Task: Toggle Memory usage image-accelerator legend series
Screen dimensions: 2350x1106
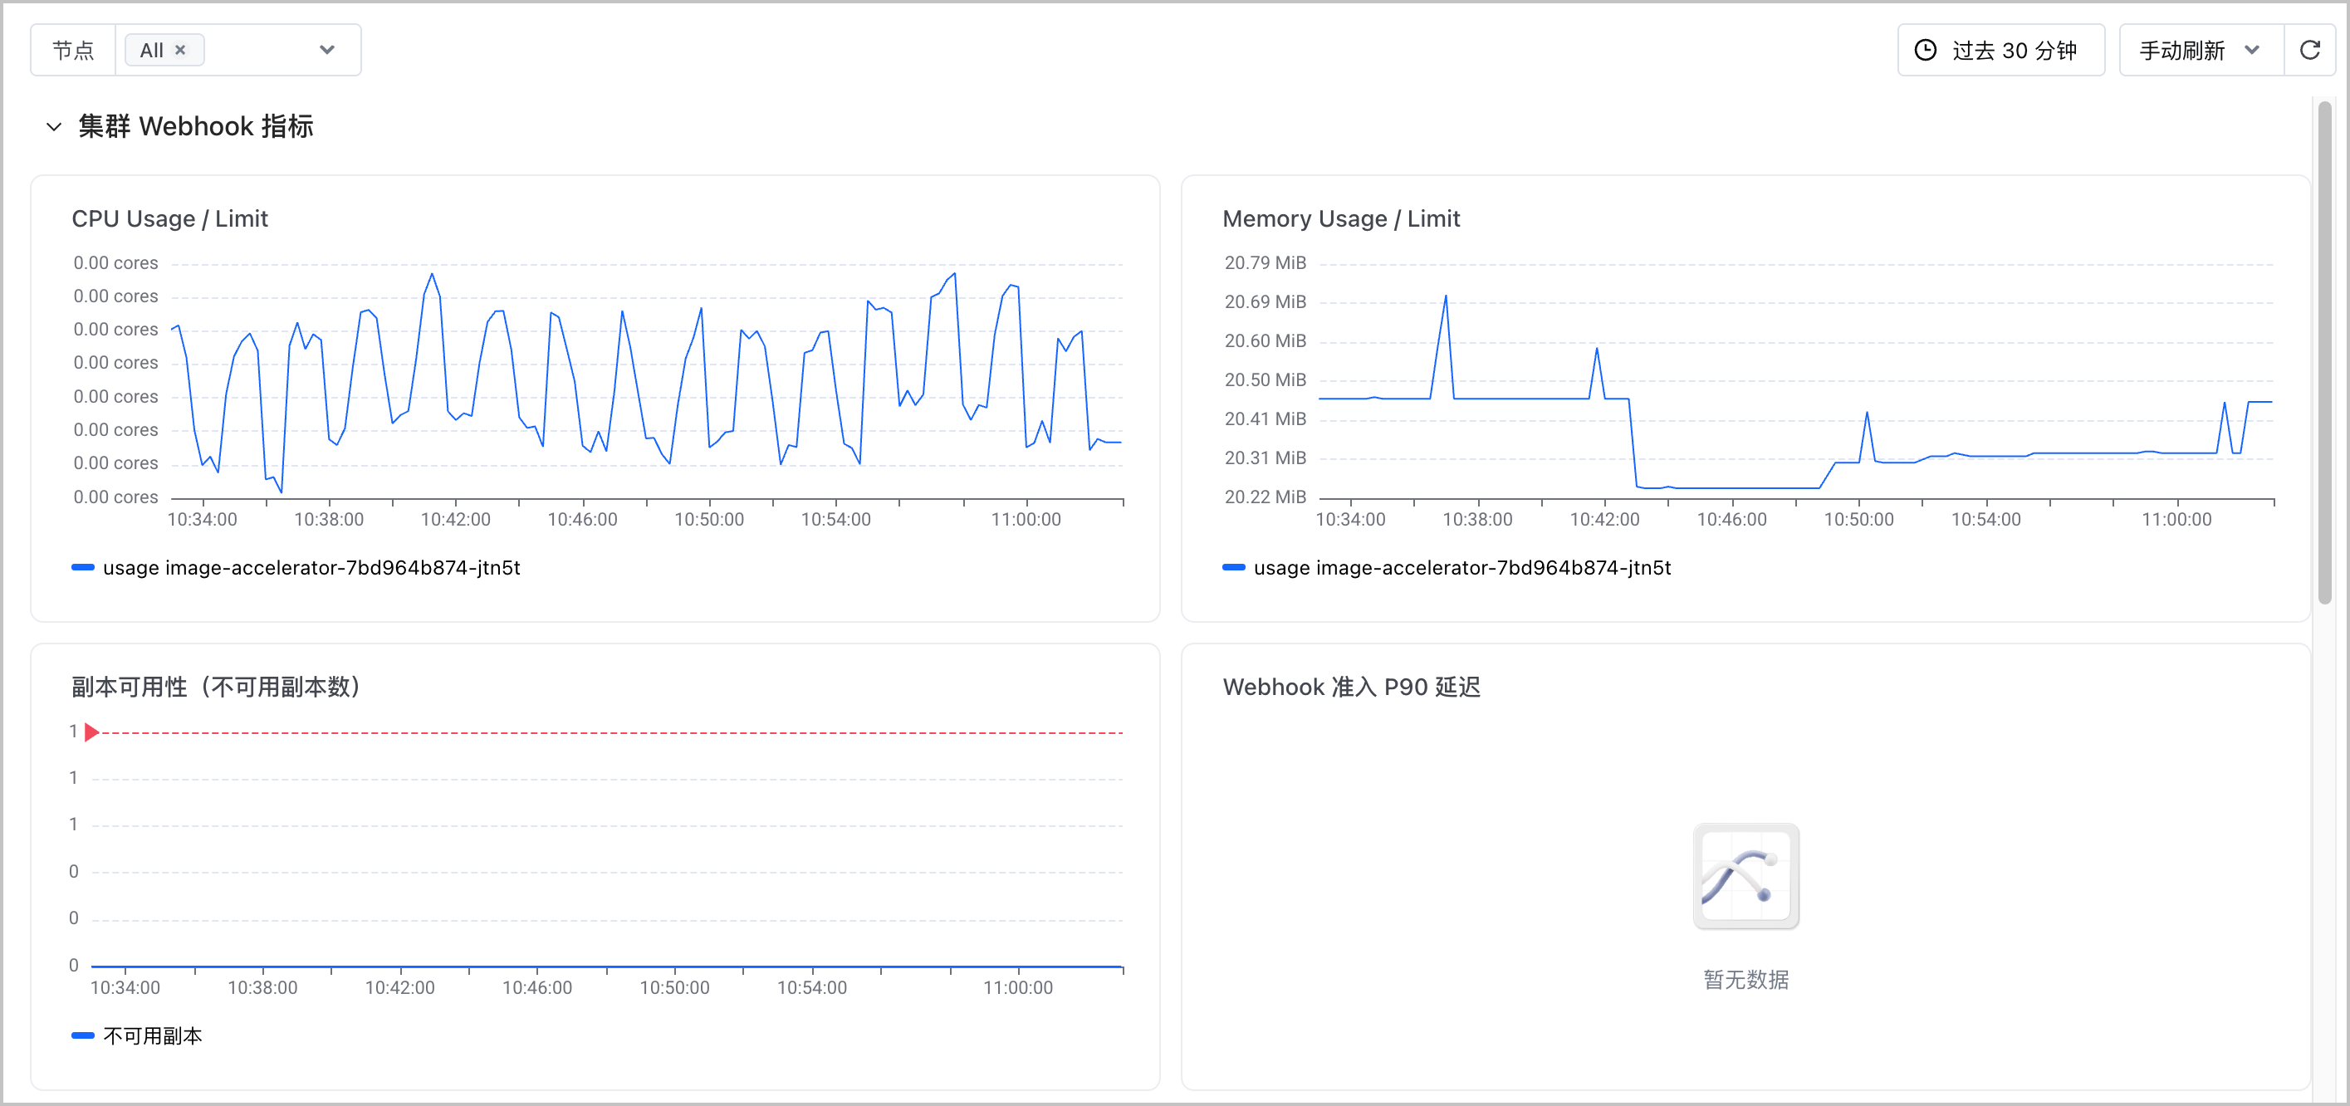Action: tap(1446, 568)
